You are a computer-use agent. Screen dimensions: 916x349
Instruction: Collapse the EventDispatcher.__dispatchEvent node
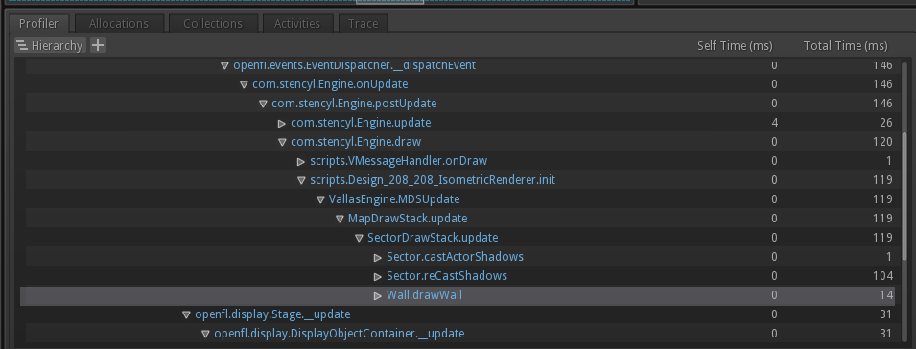coord(224,65)
